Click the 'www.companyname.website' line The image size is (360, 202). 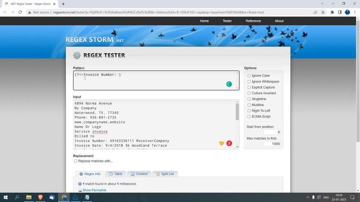(100, 122)
